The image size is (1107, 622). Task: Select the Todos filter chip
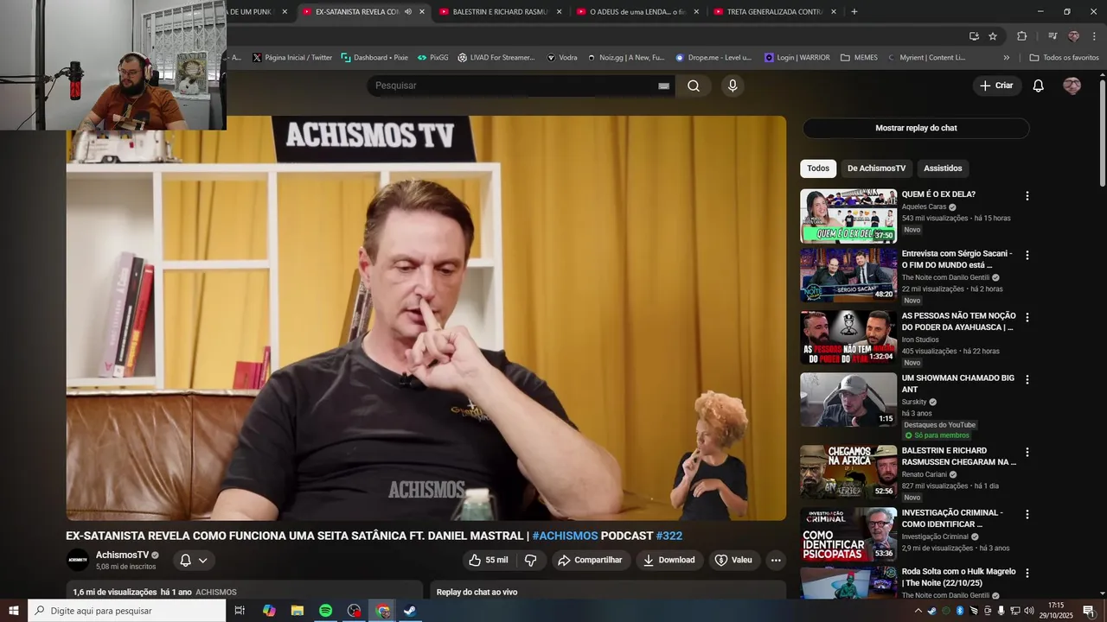coord(818,168)
